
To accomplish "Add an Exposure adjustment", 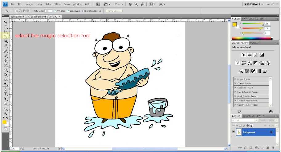I will coord(262,55).
